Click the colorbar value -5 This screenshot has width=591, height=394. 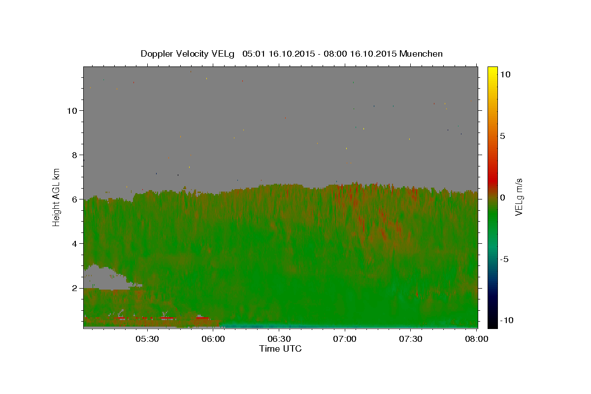click(x=504, y=260)
